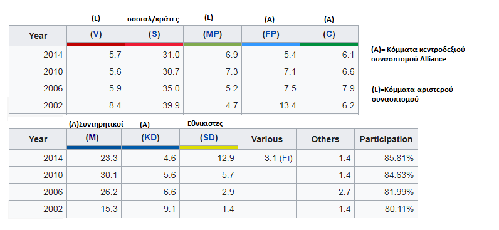Select the Others column header
The image size is (499, 230).
(x=325, y=139)
